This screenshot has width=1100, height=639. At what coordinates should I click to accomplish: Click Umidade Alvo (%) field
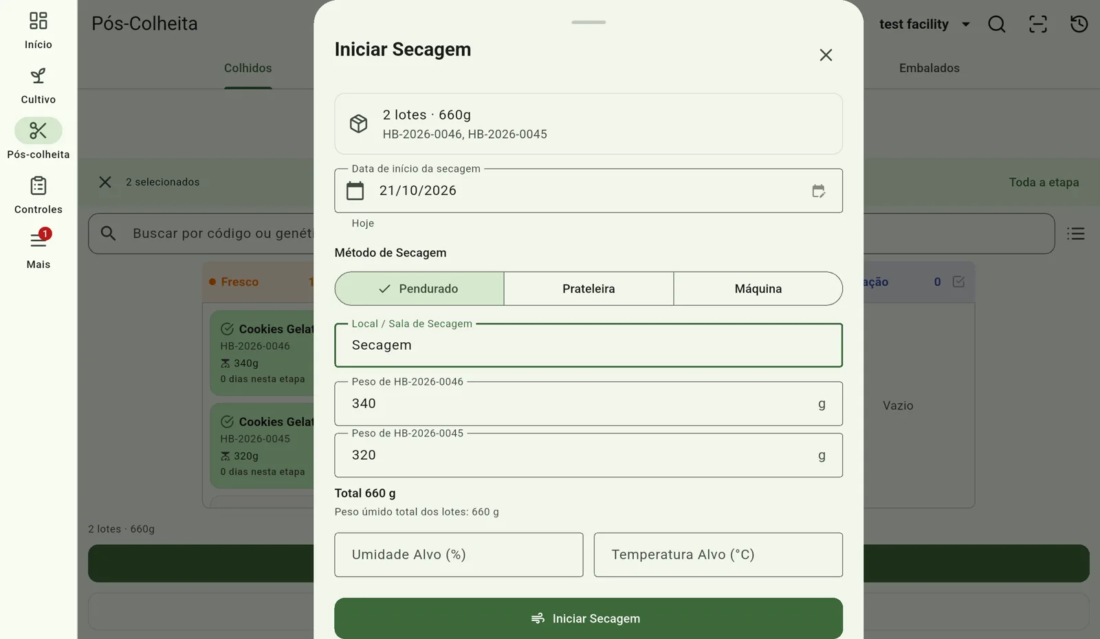point(459,554)
